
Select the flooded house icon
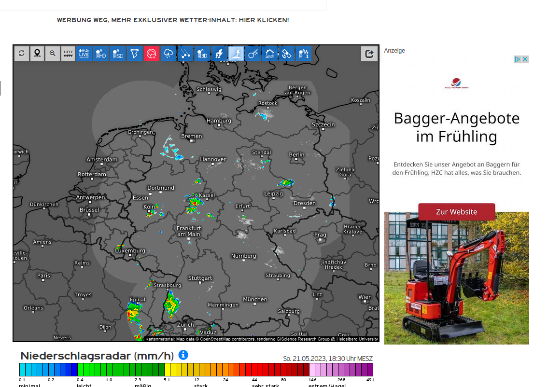coord(270,54)
